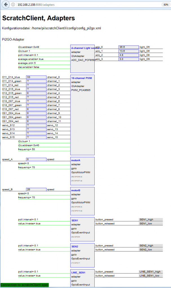Click the motorA adapter title
171x288 pixels.
coord(76,160)
